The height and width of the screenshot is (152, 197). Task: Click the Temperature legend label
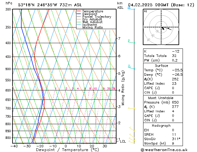click(x=93, y=11)
